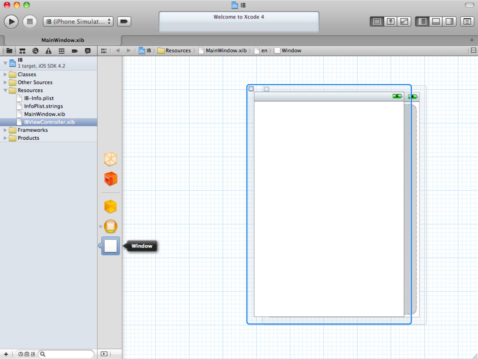This screenshot has height=359, width=478.
Task: Open the related files grid menu
Action: (104, 51)
